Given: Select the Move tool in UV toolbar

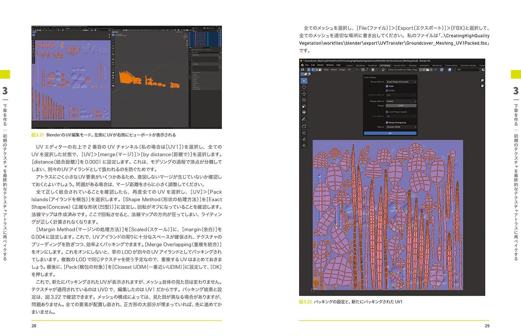Looking at the screenshot, I should 304,94.
